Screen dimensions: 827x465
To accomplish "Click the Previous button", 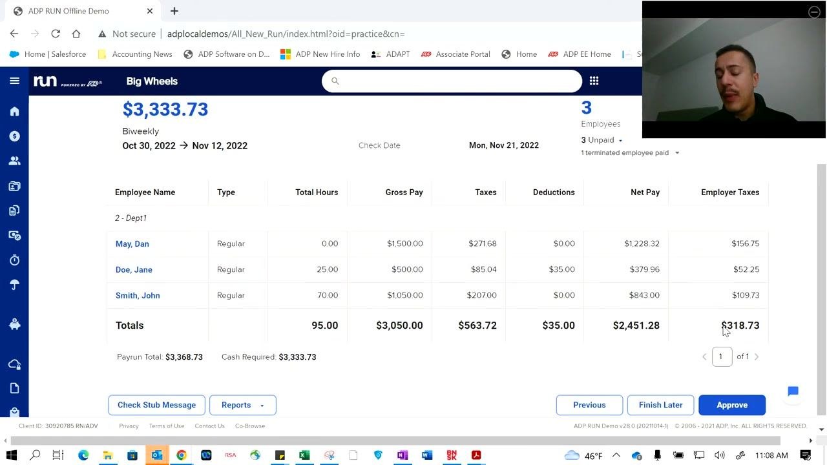I will (589, 405).
